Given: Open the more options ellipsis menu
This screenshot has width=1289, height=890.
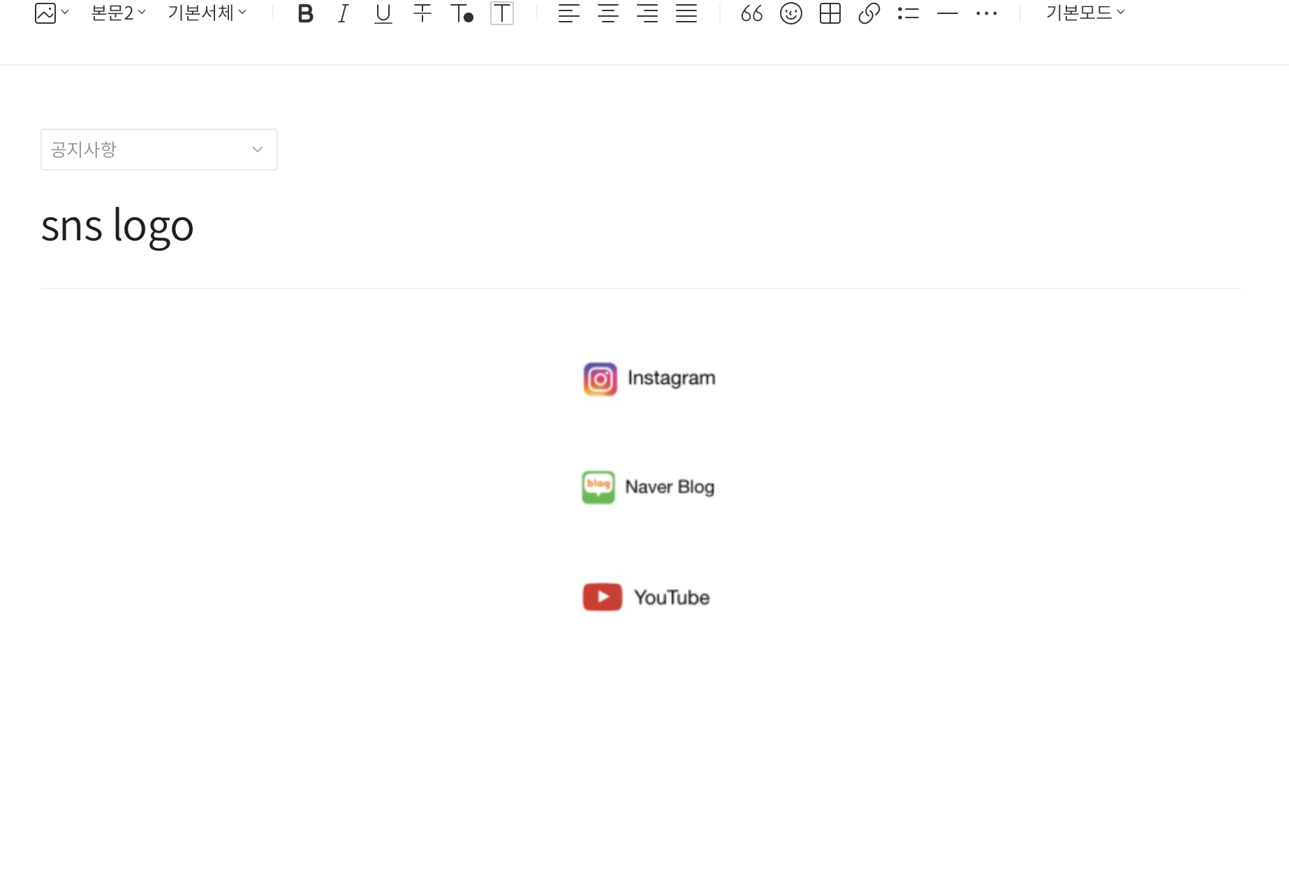Looking at the screenshot, I should pyautogui.click(x=987, y=13).
